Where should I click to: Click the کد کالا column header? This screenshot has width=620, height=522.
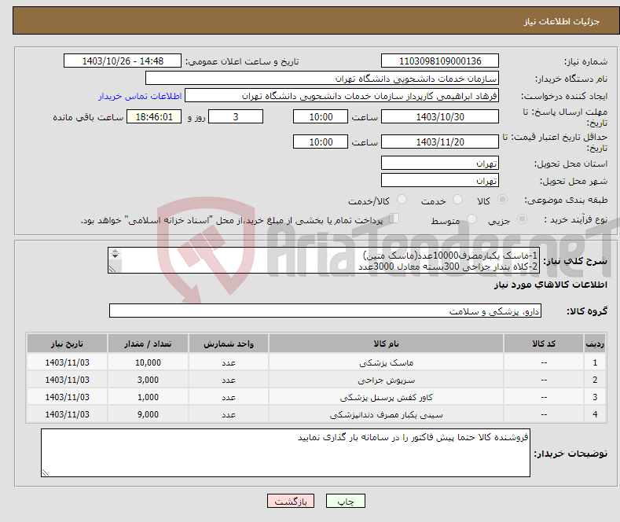pyautogui.click(x=544, y=344)
